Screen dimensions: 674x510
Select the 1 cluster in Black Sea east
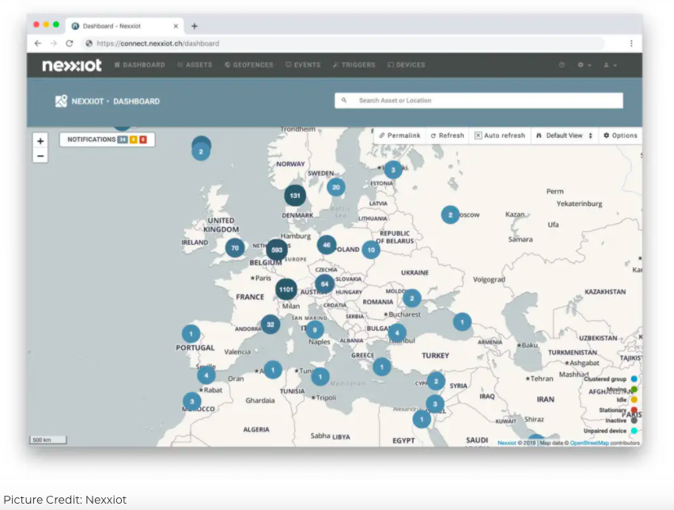(x=462, y=322)
